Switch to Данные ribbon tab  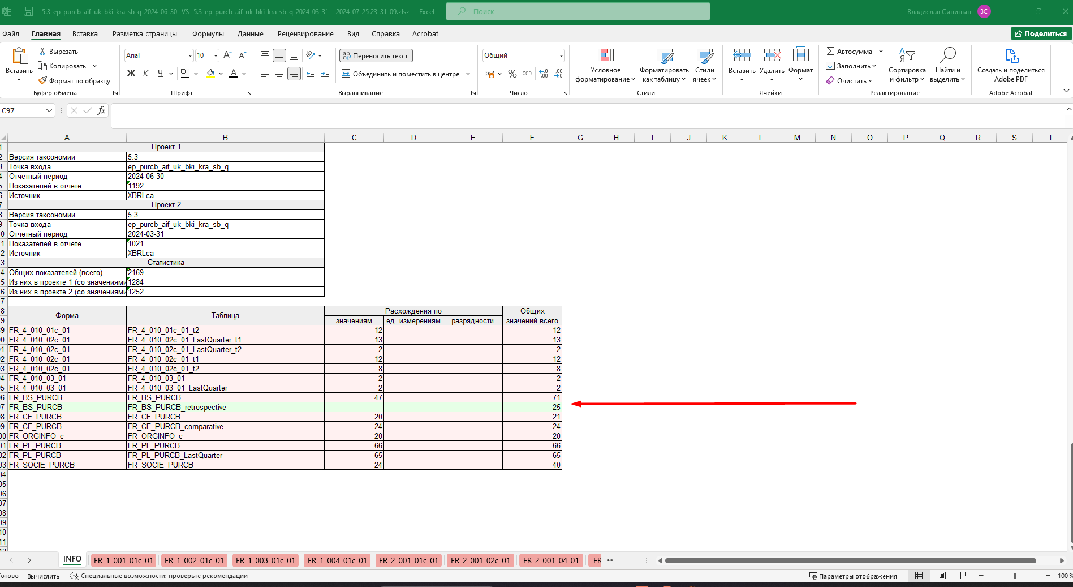250,34
